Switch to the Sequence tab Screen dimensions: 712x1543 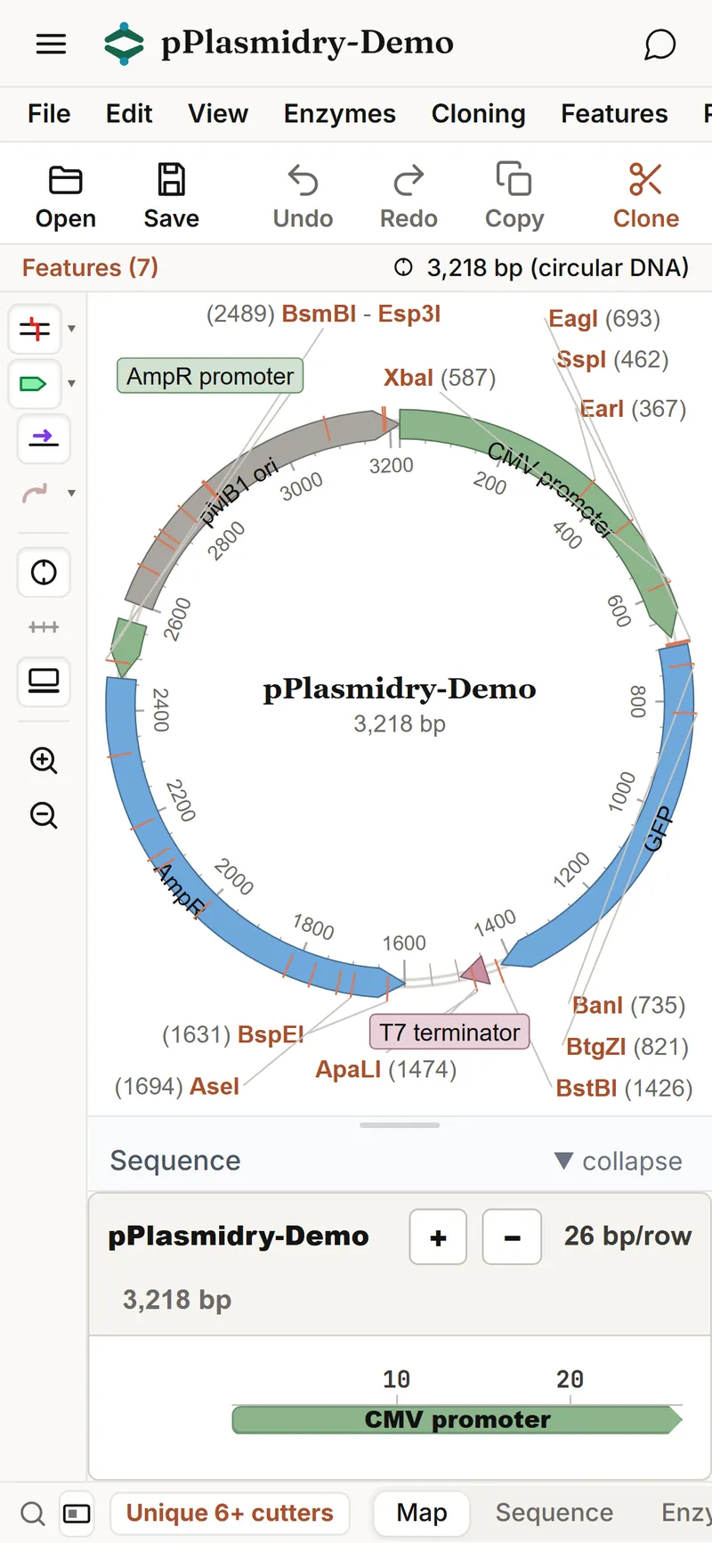tap(554, 1513)
